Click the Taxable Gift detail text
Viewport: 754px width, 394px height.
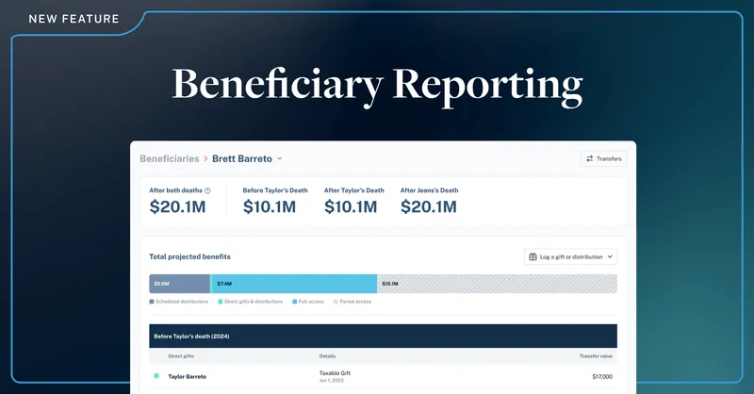pyautogui.click(x=335, y=373)
